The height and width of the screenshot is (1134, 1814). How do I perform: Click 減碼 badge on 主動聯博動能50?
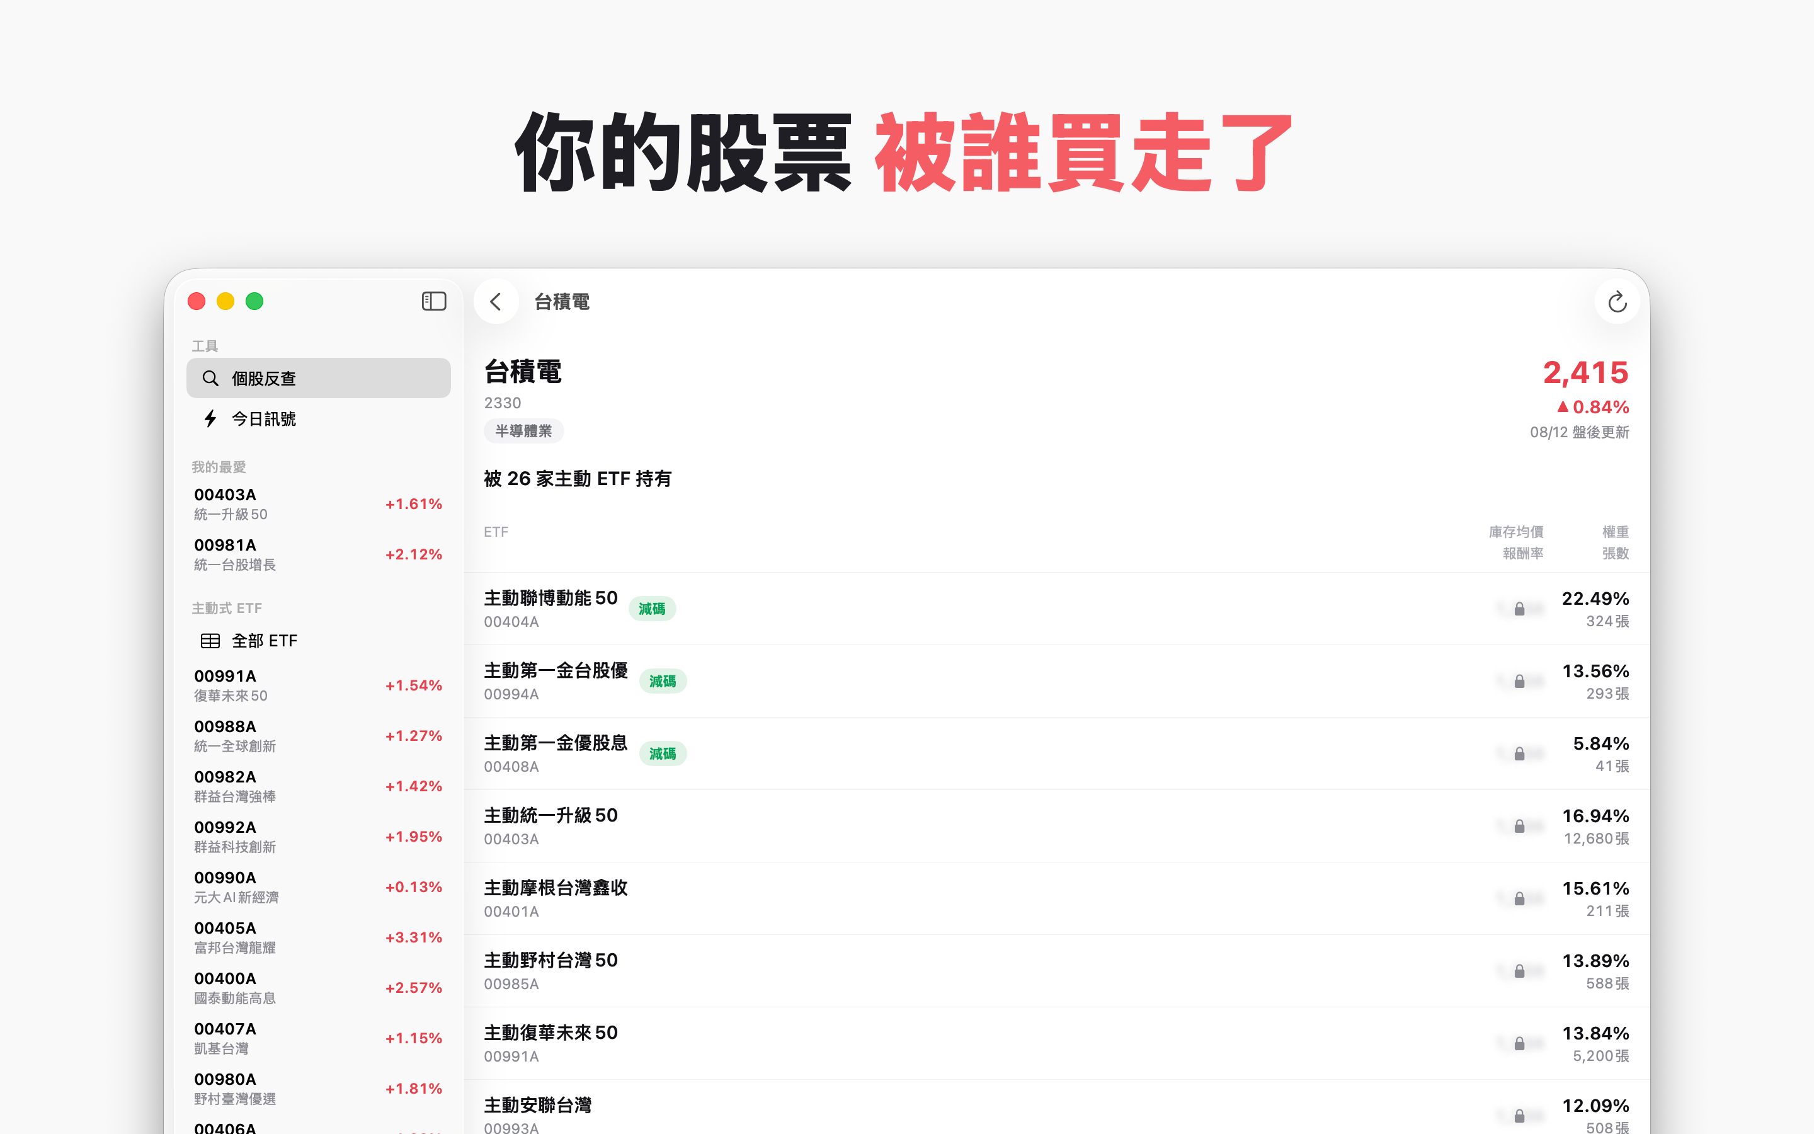point(652,608)
